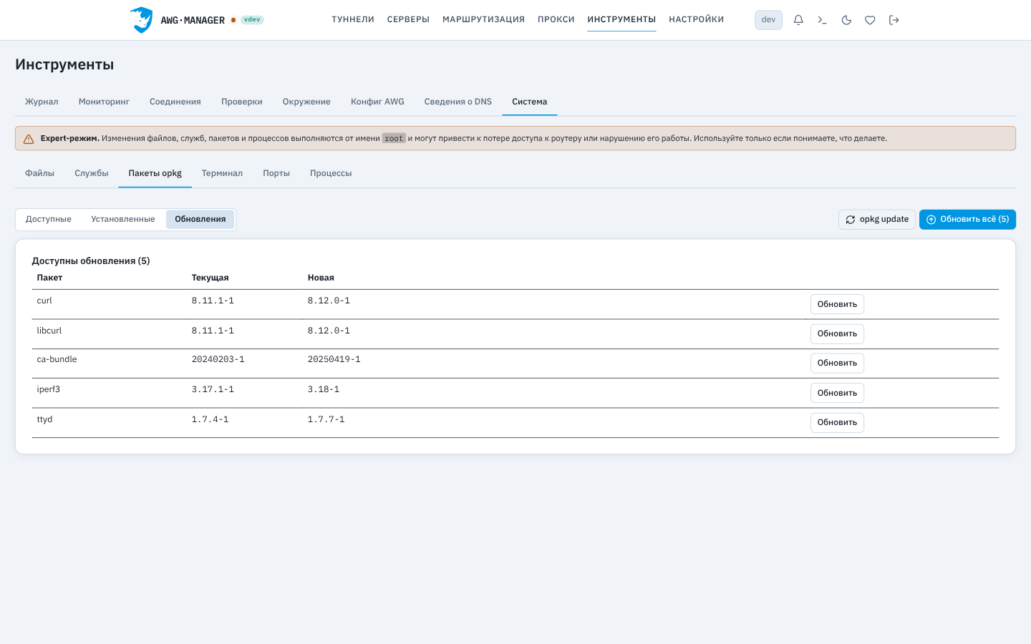Switch to the Проверки tab

coord(242,102)
